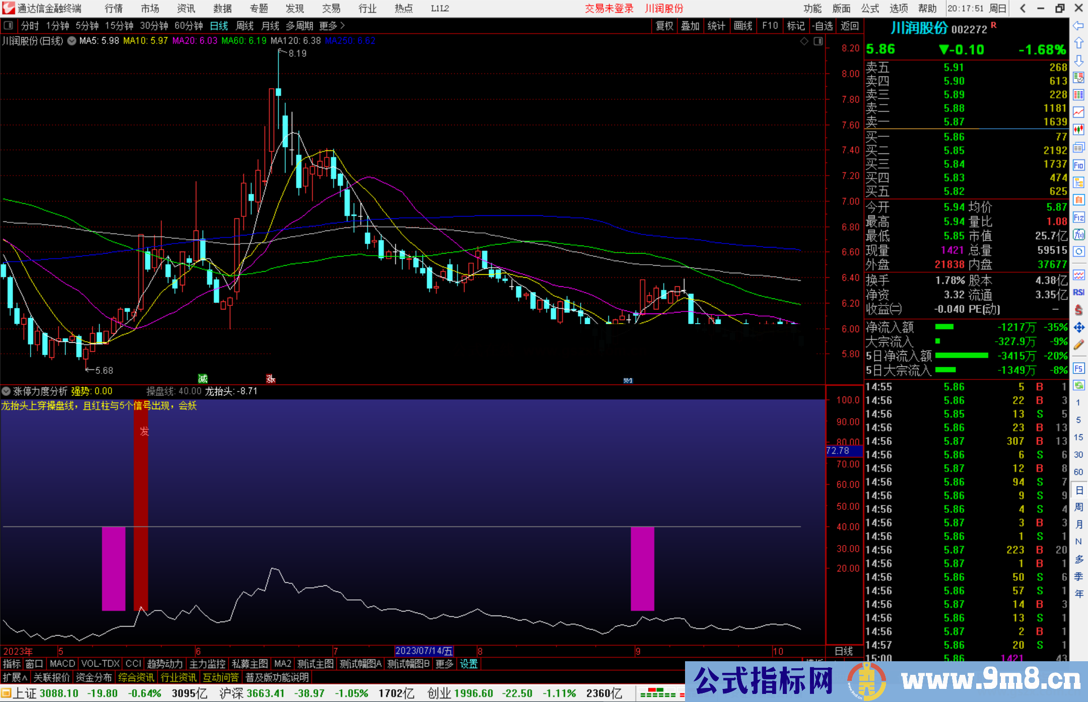Click the four-way move arrows sidebar icon
Viewport: 1088px width, 702px height.
click(x=1078, y=328)
